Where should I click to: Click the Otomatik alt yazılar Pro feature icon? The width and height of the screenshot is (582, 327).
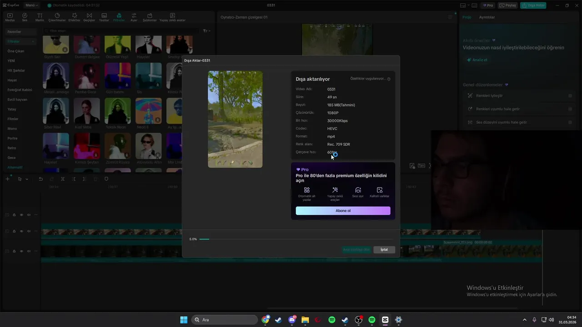[307, 190]
